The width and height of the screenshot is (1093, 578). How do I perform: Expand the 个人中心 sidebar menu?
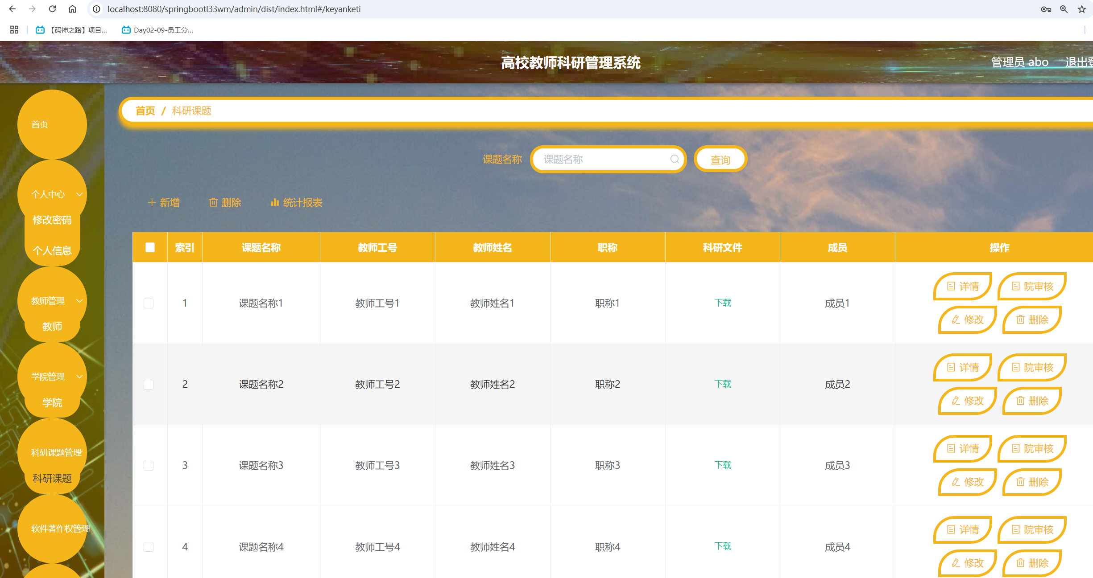[x=79, y=194]
